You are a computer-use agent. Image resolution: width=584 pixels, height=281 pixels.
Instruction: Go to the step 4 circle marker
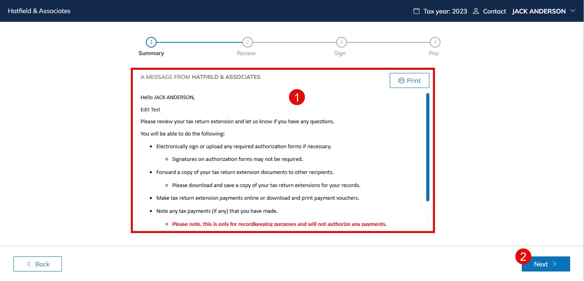point(435,42)
